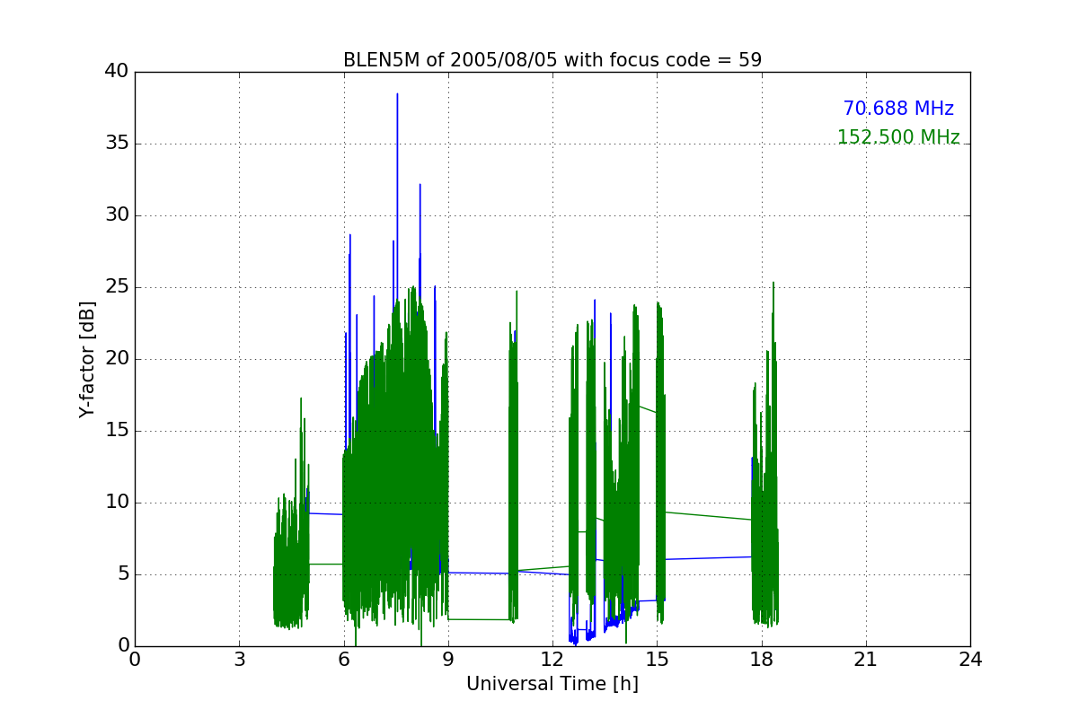Click x-axis tick label 18
This screenshot has height=718, width=1078.
pos(761,660)
